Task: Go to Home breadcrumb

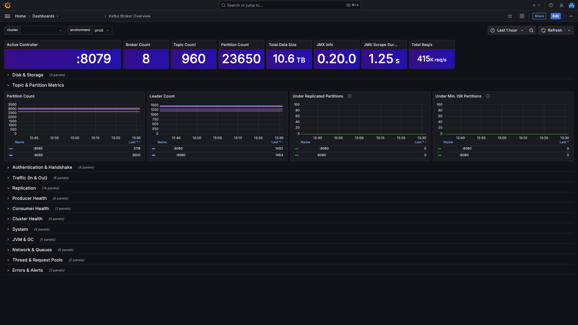Action: 20,16
